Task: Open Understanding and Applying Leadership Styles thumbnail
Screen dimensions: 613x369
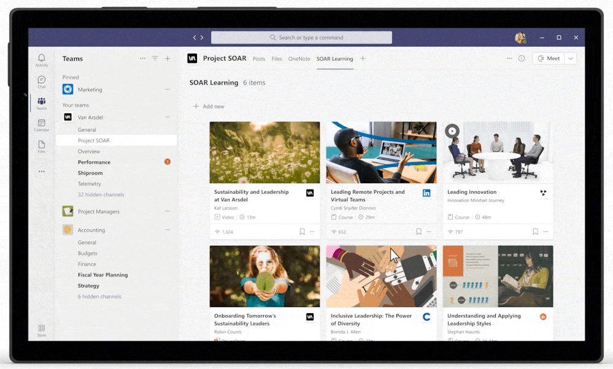Action: (498, 276)
